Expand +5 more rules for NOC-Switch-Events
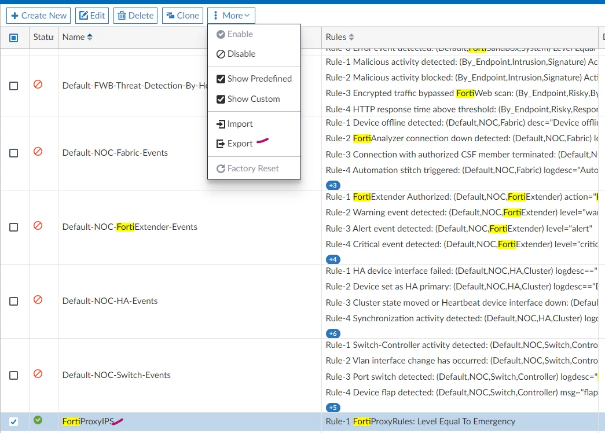This screenshot has height=433, width=605. coord(333,408)
